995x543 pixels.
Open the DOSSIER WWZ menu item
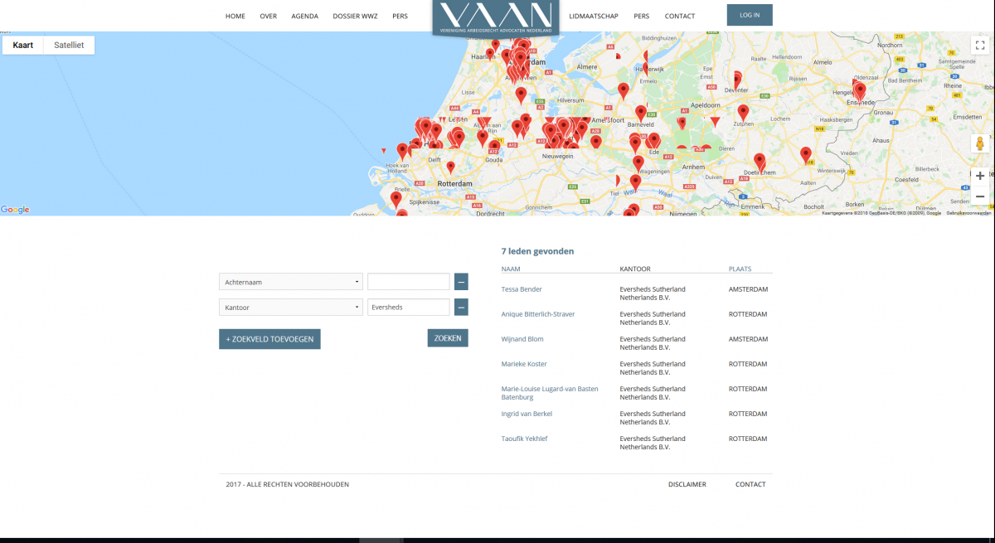click(355, 16)
